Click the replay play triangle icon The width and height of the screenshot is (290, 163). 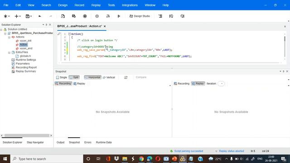point(119,16)
